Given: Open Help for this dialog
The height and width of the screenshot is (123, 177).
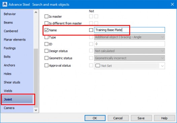Looking at the screenshot, I should (164, 118).
